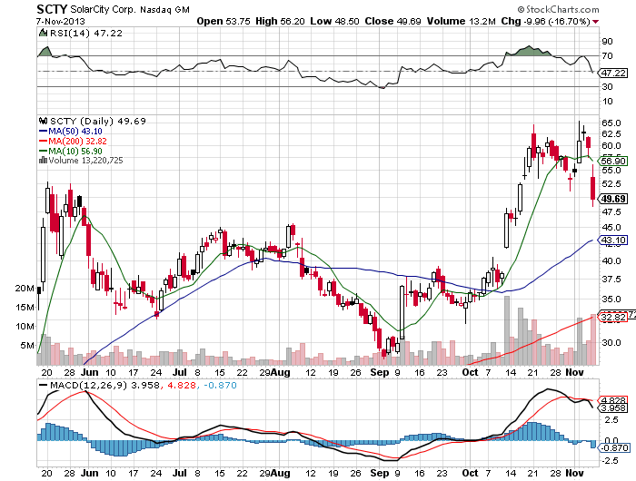Click the MA(10) 56.90 legend text
Screen dimensions: 636x481
tap(75, 152)
